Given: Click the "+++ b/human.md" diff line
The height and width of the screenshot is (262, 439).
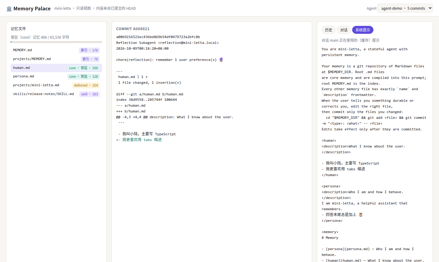Looking at the screenshot, I should [x=131, y=111].
